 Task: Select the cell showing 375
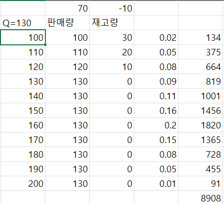tap(201, 52)
